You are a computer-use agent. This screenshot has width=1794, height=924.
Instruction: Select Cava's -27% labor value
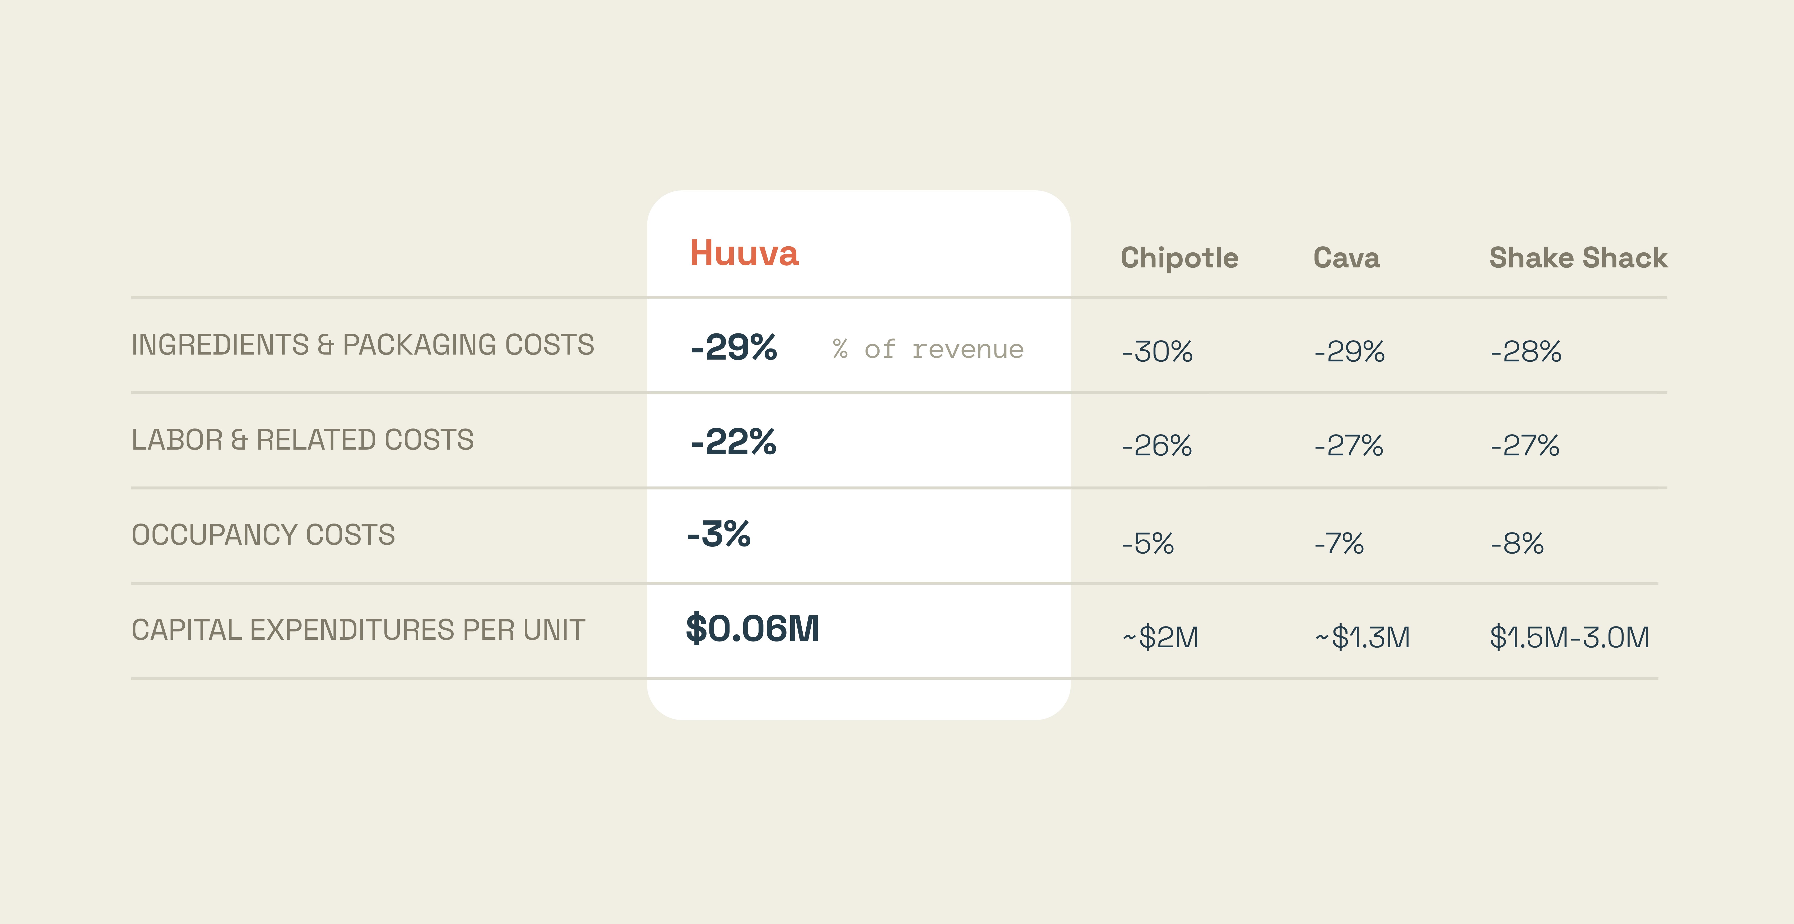tap(1348, 446)
